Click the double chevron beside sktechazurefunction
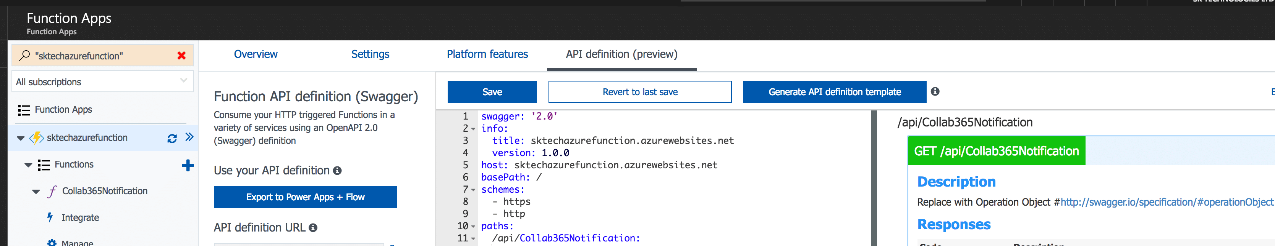This screenshot has width=1275, height=246. pyautogui.click(x=189, y=137)
